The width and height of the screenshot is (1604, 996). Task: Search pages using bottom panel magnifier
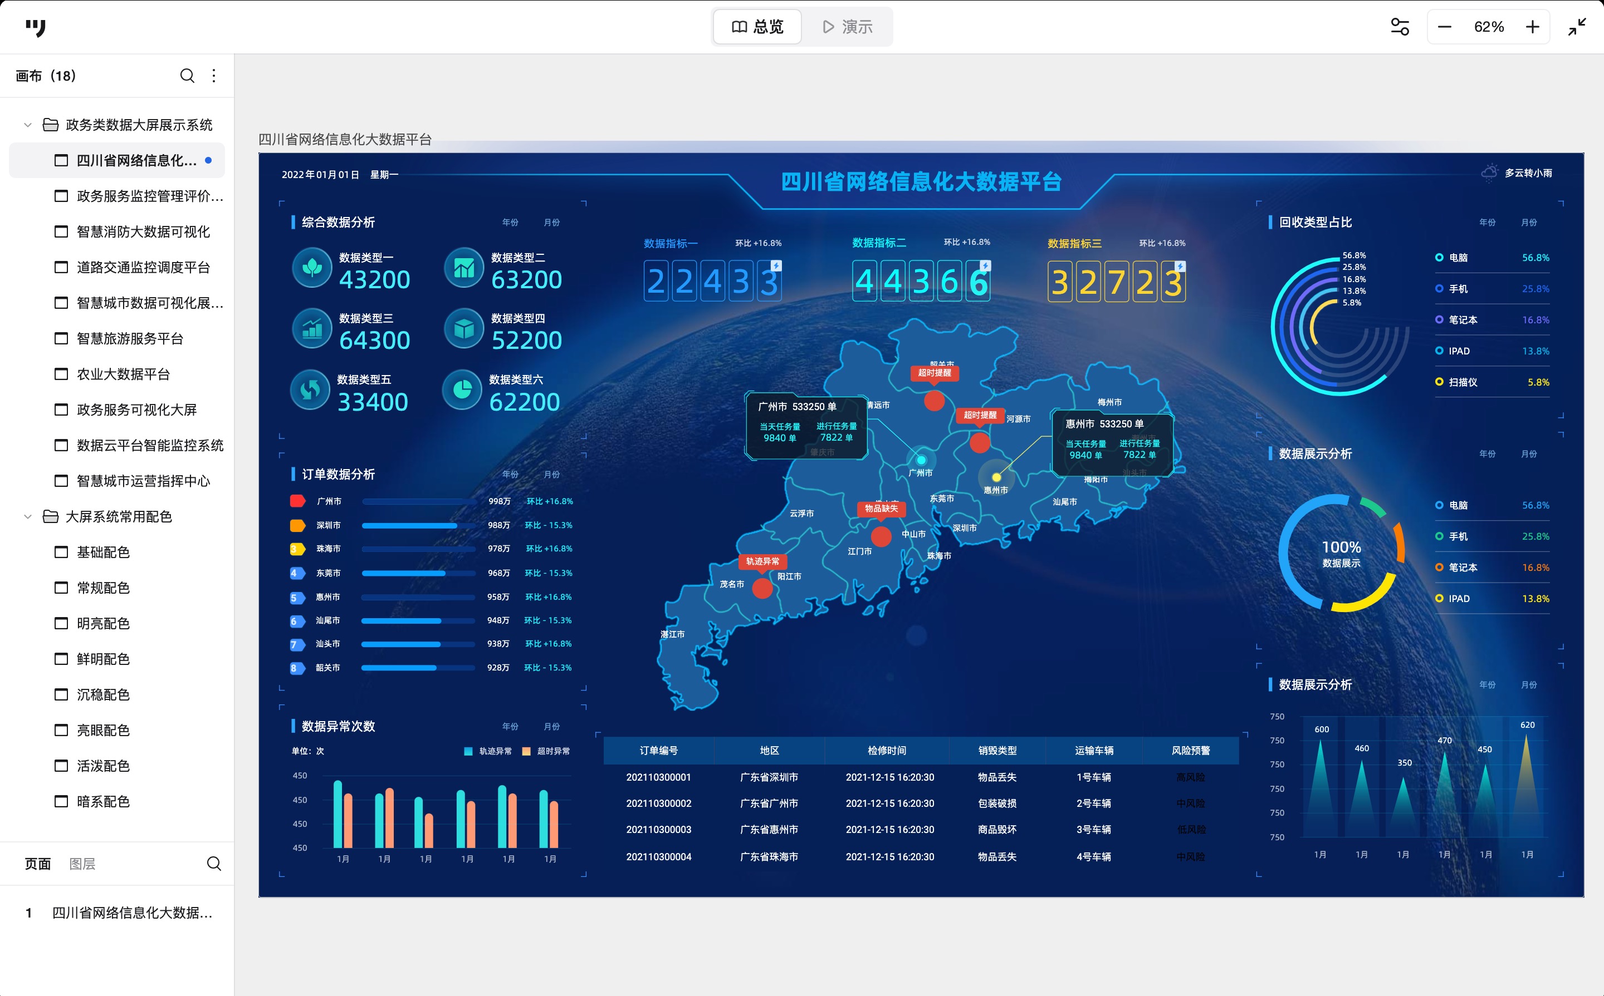pyautogui.click(x=214, y=864)
